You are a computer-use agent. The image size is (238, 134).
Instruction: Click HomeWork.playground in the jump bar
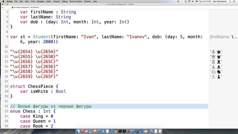click(x=20, y=7)
